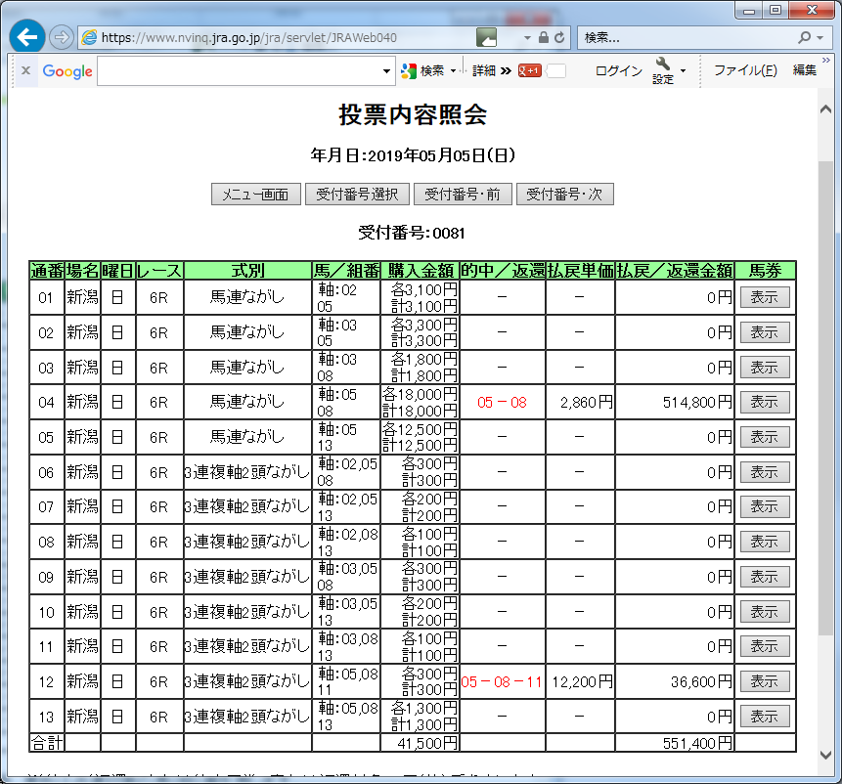
Task: Open the search provider dropdown arrow
Action: [x=820, y=37]
